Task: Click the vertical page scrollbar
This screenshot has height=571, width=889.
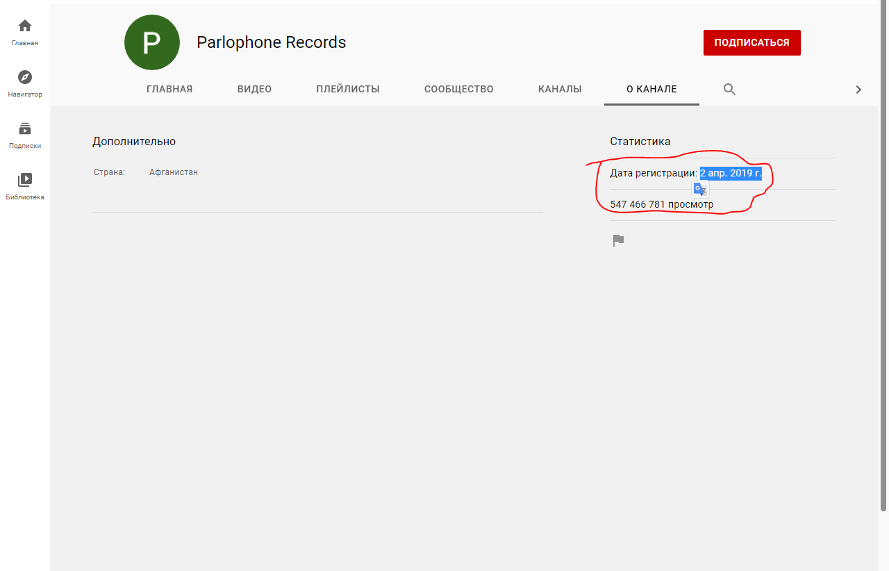Action: pyautogui.click(x=883, y=256)
